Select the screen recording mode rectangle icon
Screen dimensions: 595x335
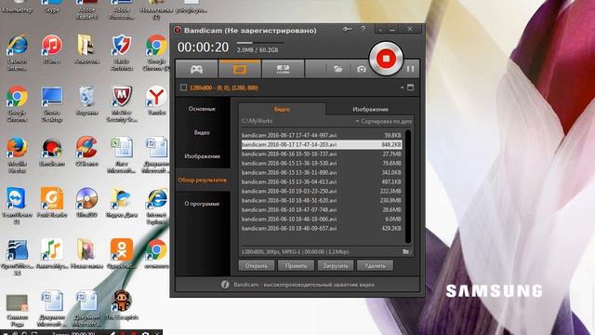pyautogui.click(x=240, y=69)
